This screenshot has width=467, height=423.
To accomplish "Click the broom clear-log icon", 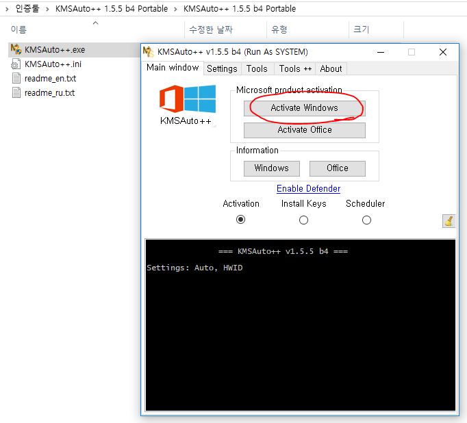I will tap(449, 221).
